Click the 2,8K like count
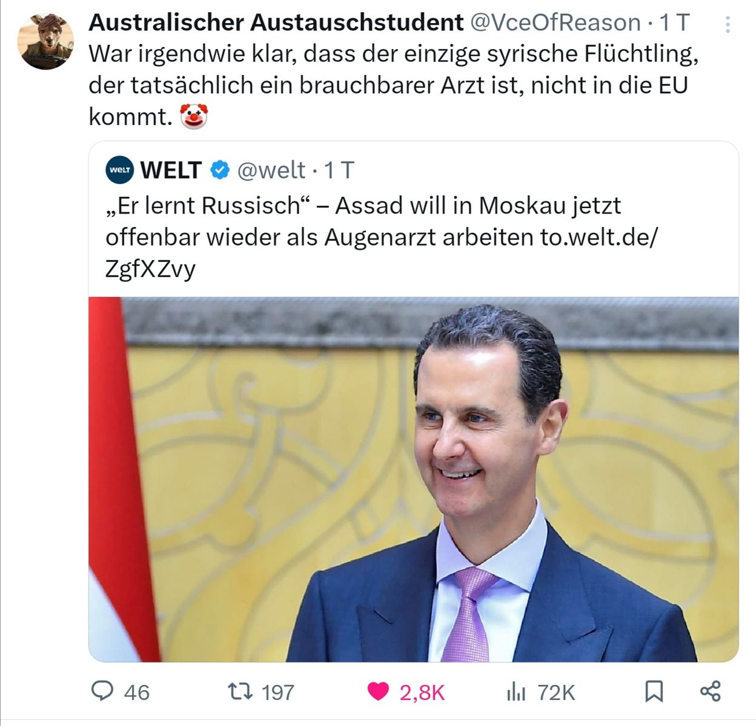This screenshot has width=756, height=726. (x=422, y=692)
